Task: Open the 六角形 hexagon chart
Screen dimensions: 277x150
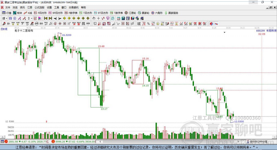Action: pos(157,13)
